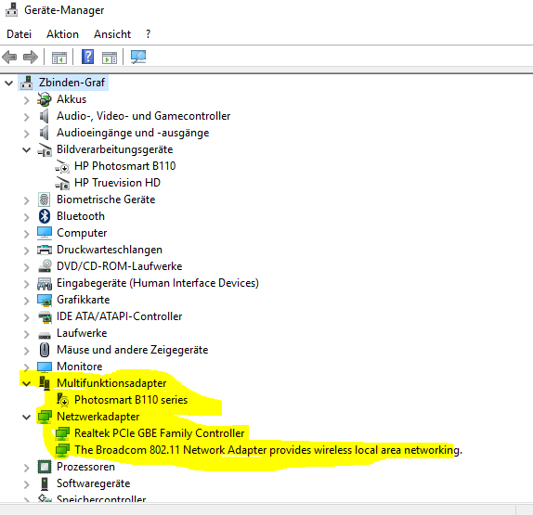Click the Bildverarbeitungsgeräte camera icon
Image resolution: width=533 pixels, height=515 pixels.
click(45, 149)
